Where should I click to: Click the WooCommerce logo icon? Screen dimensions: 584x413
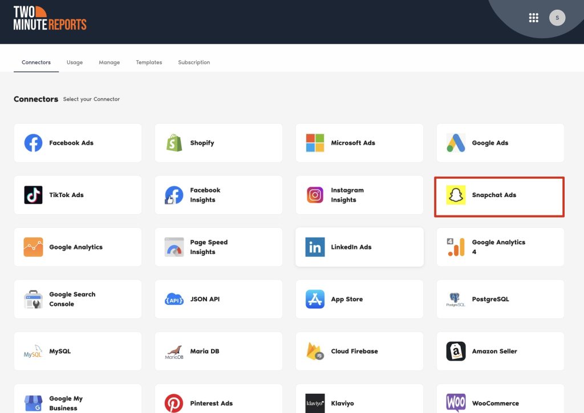(x=456, y=403)
